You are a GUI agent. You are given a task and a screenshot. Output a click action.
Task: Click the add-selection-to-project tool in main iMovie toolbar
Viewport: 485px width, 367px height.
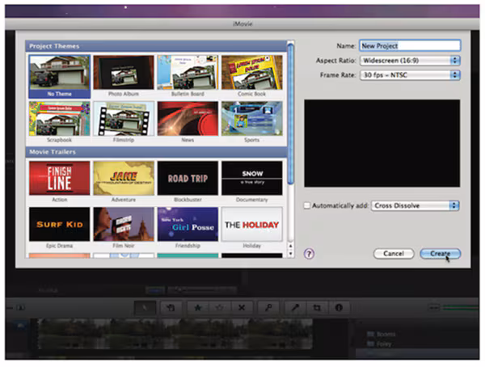[171, 308]
